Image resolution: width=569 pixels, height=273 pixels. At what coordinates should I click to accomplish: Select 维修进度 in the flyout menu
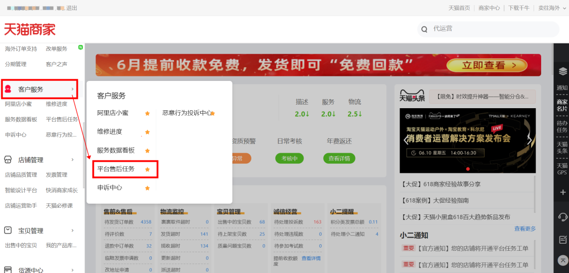tap(110, 131)
